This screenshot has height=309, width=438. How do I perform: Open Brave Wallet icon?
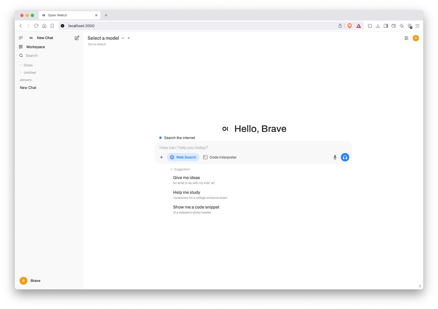pos(394,26)
